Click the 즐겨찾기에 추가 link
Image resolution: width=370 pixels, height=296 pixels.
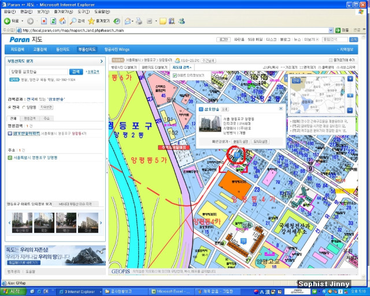[x=342, y=60]
